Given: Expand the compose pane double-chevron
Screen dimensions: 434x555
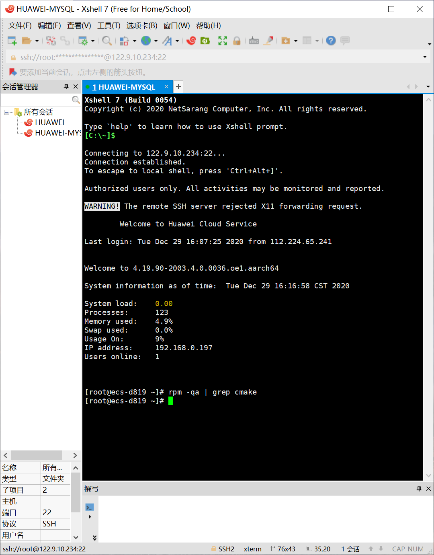Looking at the screenshot, I should pyautogui.click(x=95, y=538).
